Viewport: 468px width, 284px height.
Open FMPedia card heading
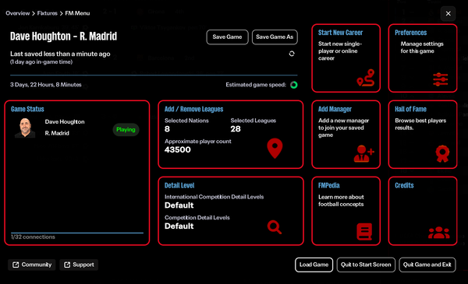[329, 185]
